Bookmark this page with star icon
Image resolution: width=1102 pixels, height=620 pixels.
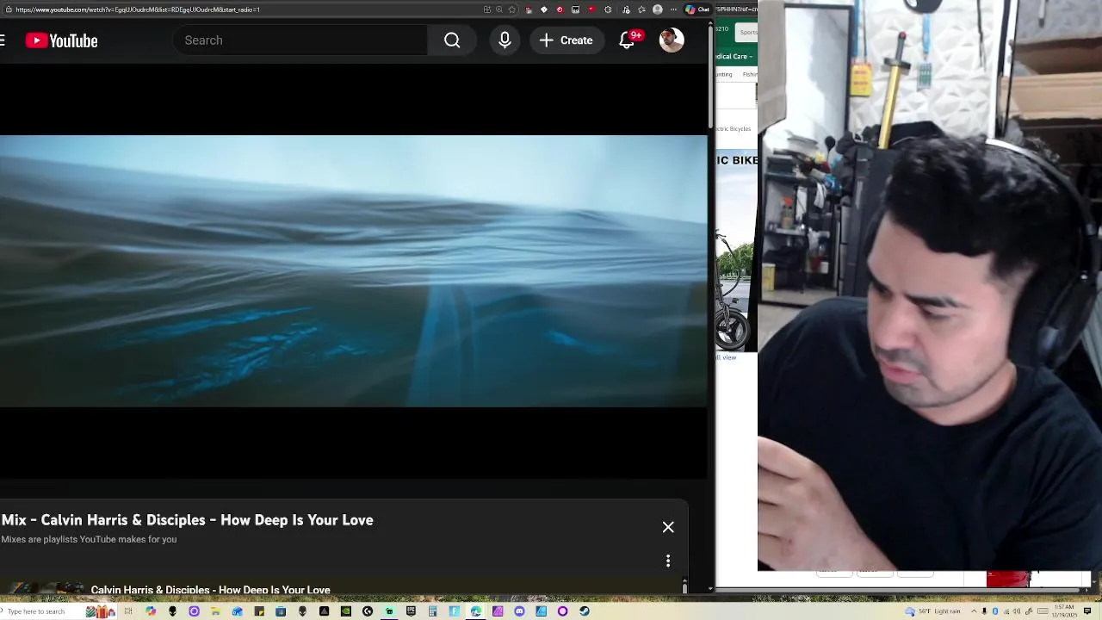click(x=512, y=9)
